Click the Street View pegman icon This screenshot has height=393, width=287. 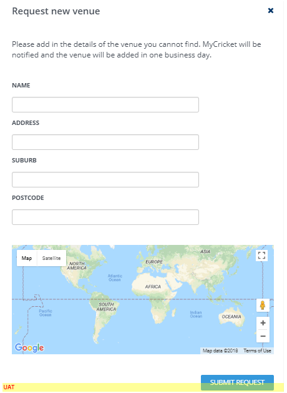point(263,306)
